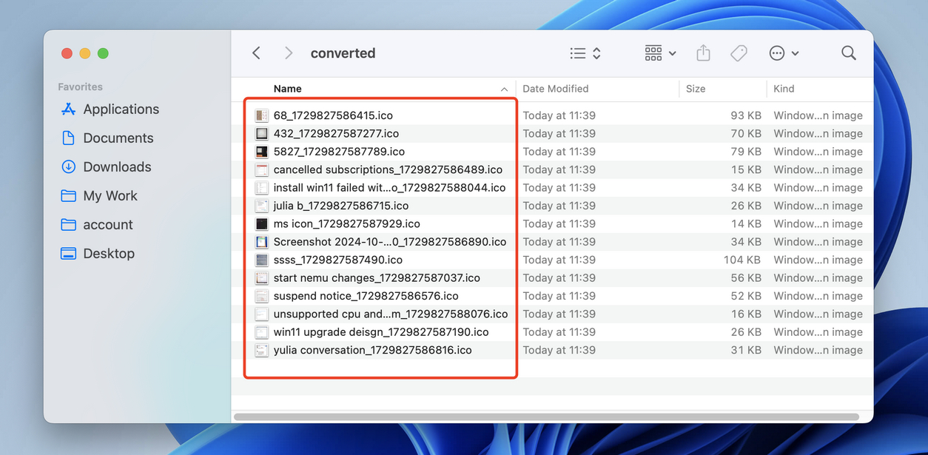The width and height of the screenshot is (928, 455).
Task: Open the Downloads sidebar icon
Action: (67, 166)
